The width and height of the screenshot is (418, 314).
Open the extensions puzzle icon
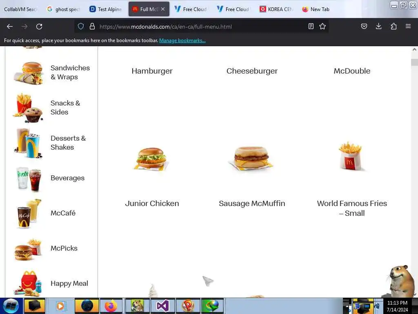(394, 26)
